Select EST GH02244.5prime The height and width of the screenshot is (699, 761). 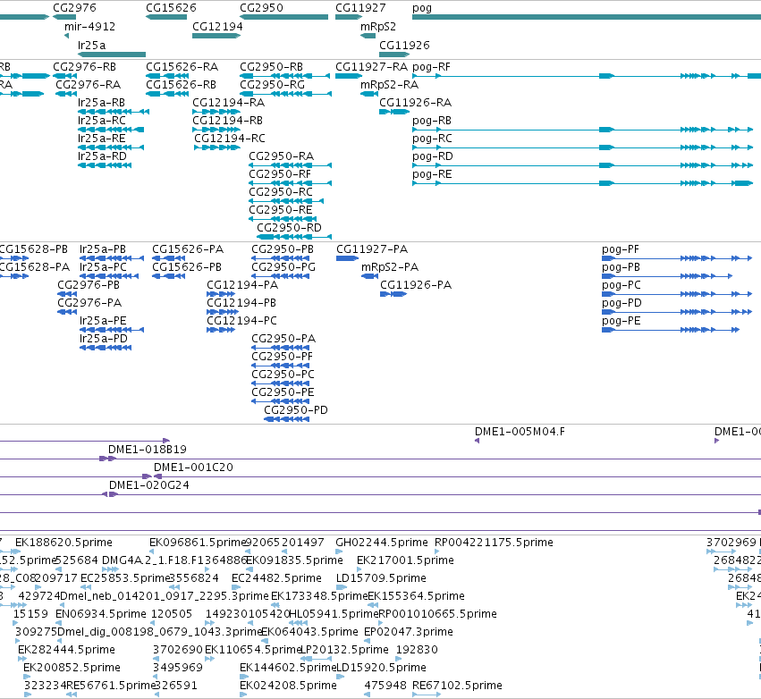(x=339, y=552)
